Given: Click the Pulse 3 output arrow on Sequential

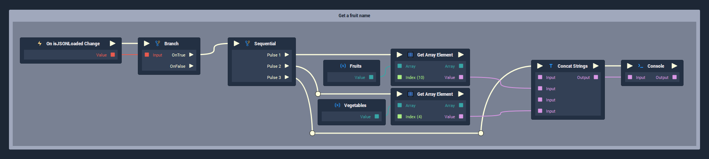Looking at the screenshot, I should 287,77.
